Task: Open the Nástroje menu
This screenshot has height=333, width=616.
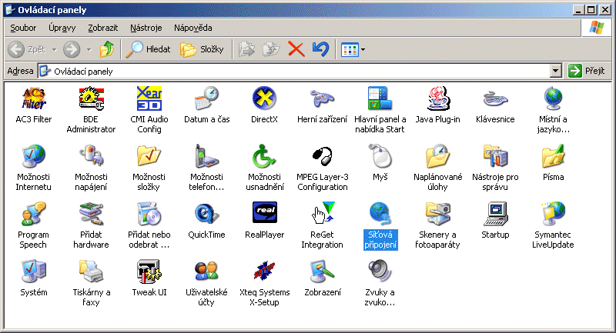Action: pos(146,28)
